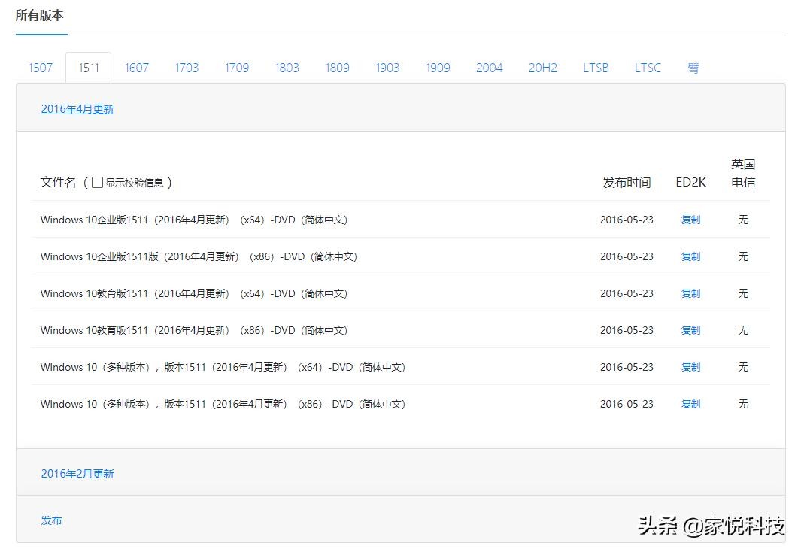Image resolution: width=801 pixels, height=552 pixels.
Task: Select the 1809 version tab
Action: click(x=337, y=68)
